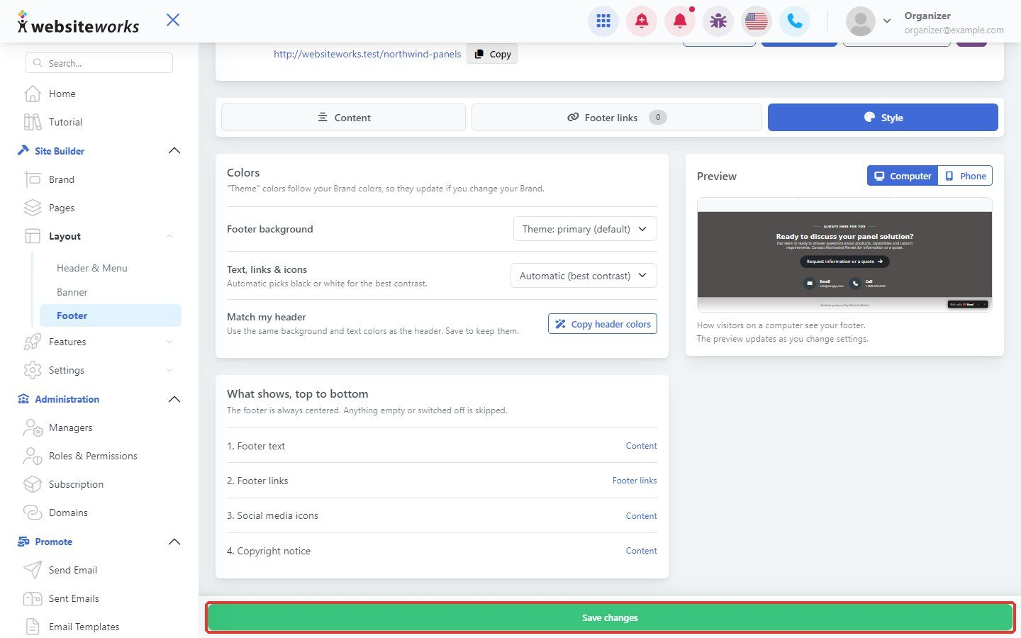The image size is (1021, 638).
Task: Click the footer preview thumbnail
Action: click(844, 255)
